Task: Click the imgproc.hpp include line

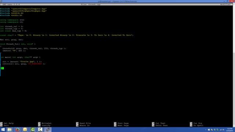Action: pyautogui.click(x=23, y=9)
